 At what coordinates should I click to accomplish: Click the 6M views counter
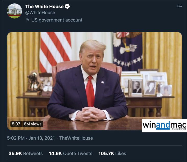tap(32, 124)
